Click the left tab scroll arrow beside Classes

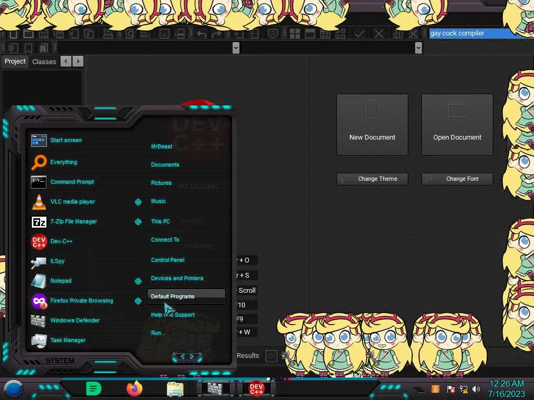pyautogui.click(x=66, y=61)
